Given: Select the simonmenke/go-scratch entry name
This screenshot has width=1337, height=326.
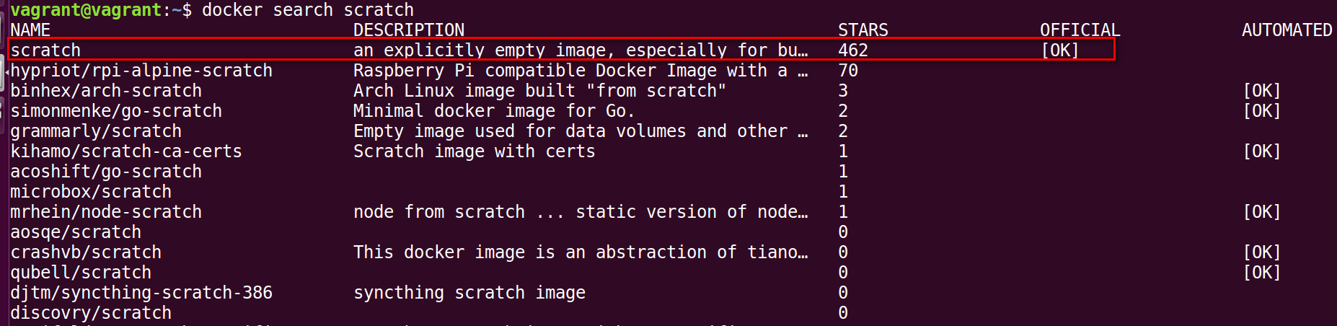Looking at the screenshot, I should click(116, 111).
